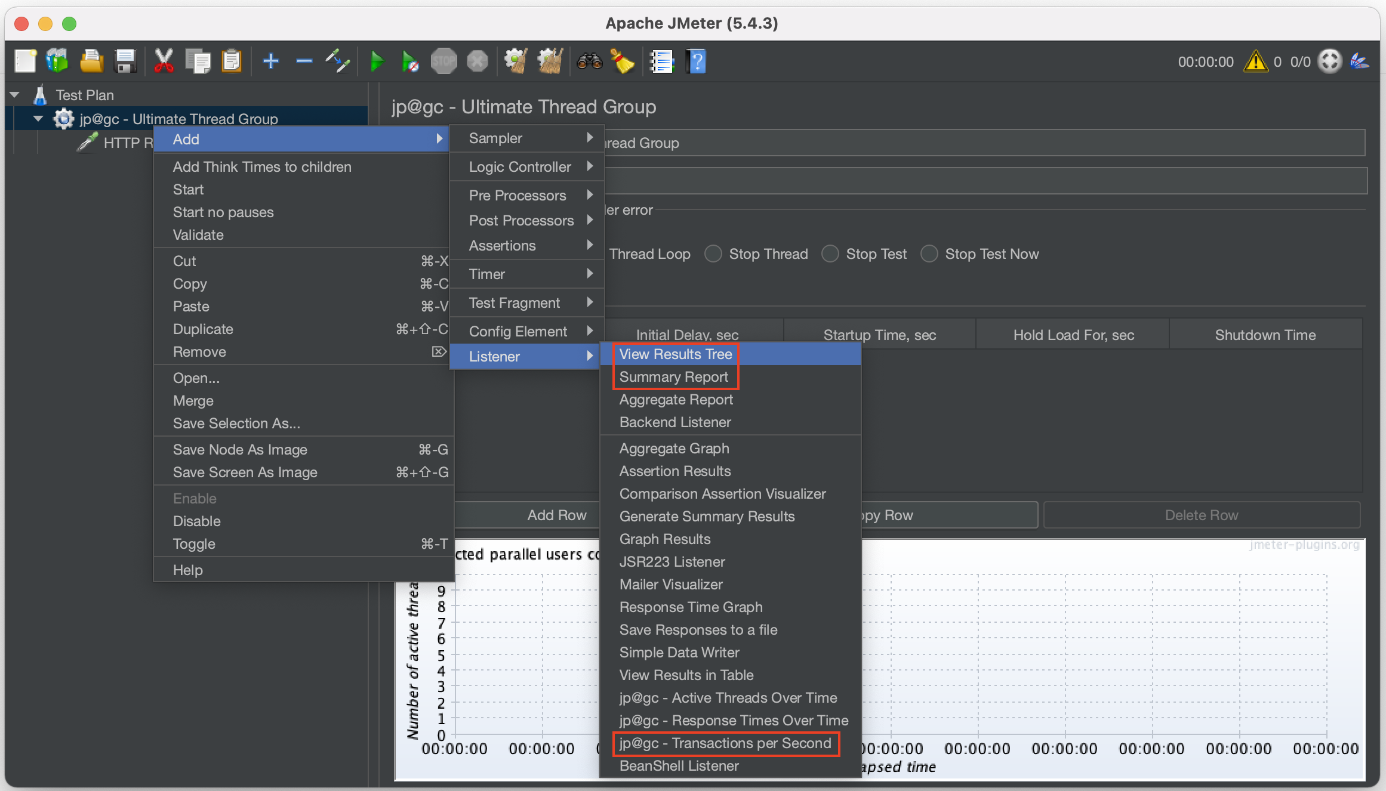Screen dimensions: 1386x791
Task: Click Shutdown Time column header
Action: tap(1265, 335)
